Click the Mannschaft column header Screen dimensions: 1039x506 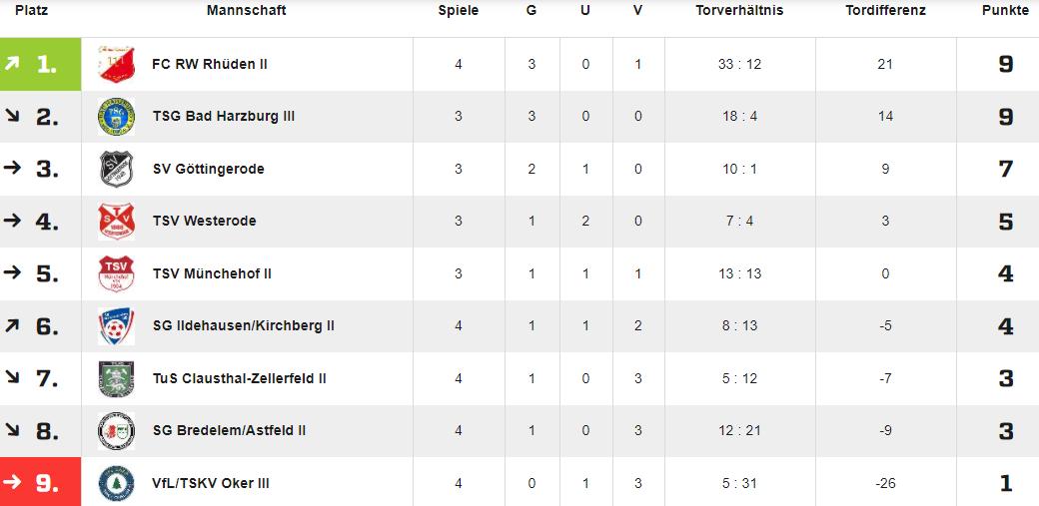coord(247,11)
